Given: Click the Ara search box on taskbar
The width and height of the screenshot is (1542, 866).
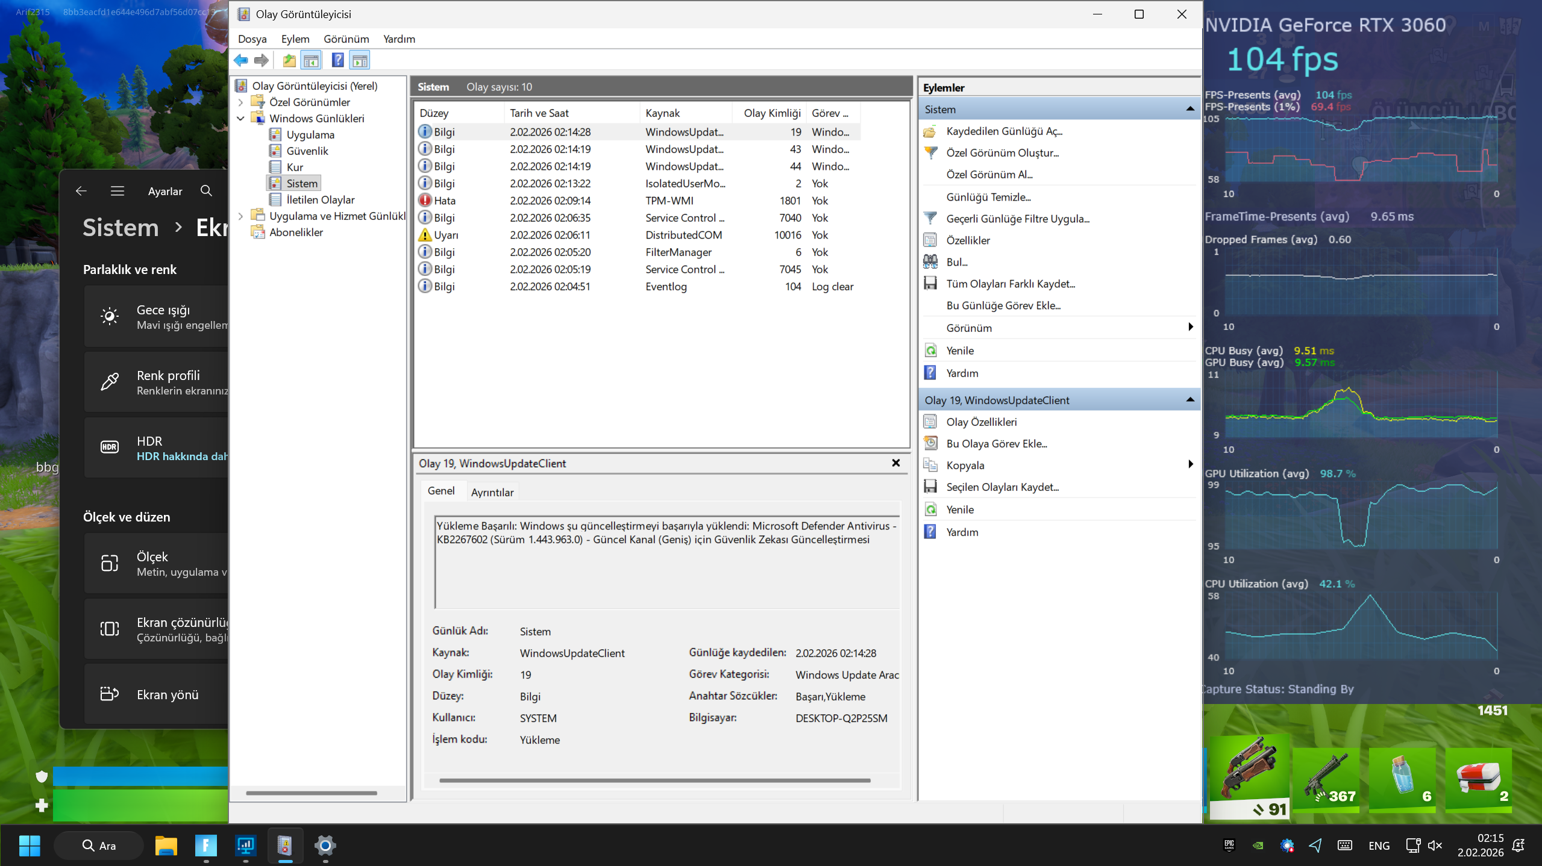Looking at the screenshot, I should [99, 846].
